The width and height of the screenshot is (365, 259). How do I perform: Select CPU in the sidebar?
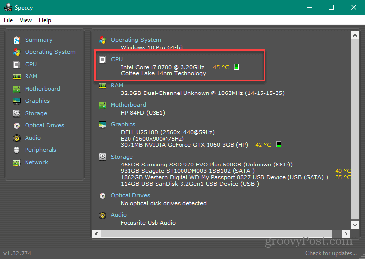tap(31, 64)
